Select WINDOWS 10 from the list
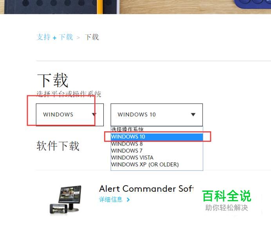Screen dimensions: 271x225 157,137
